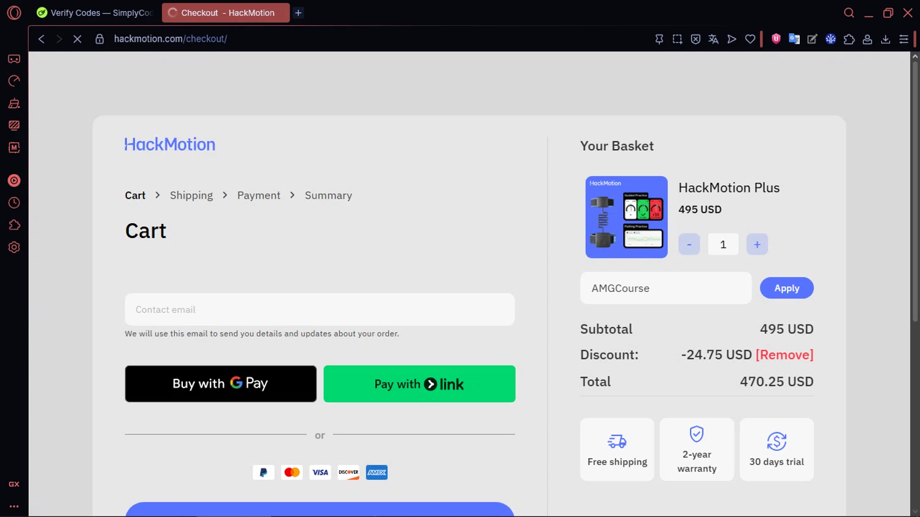Screen dimensions: 920x517
Task: Open the blue circular extension icon
Action: click(x=830, y=39)
